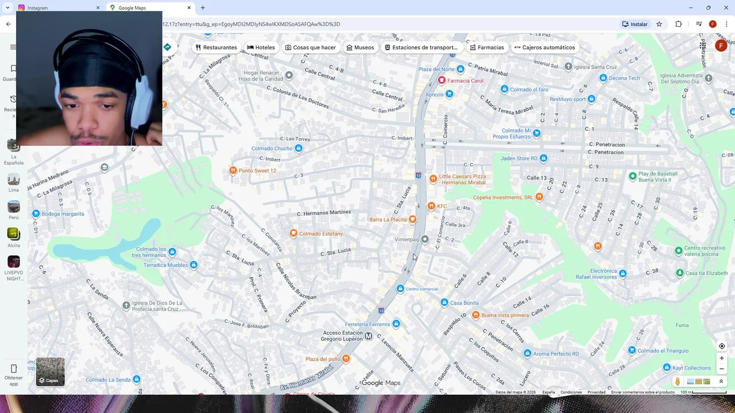Click the Casa Bonita marker
Image resolution: width=735 pixels, height=413 pixels.
444,302
